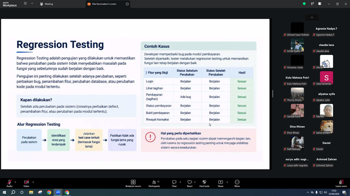This screenshot has width=350, height=196.
Task: Select Agnesia Nadya.T participant tile
Action: (326, 30)
